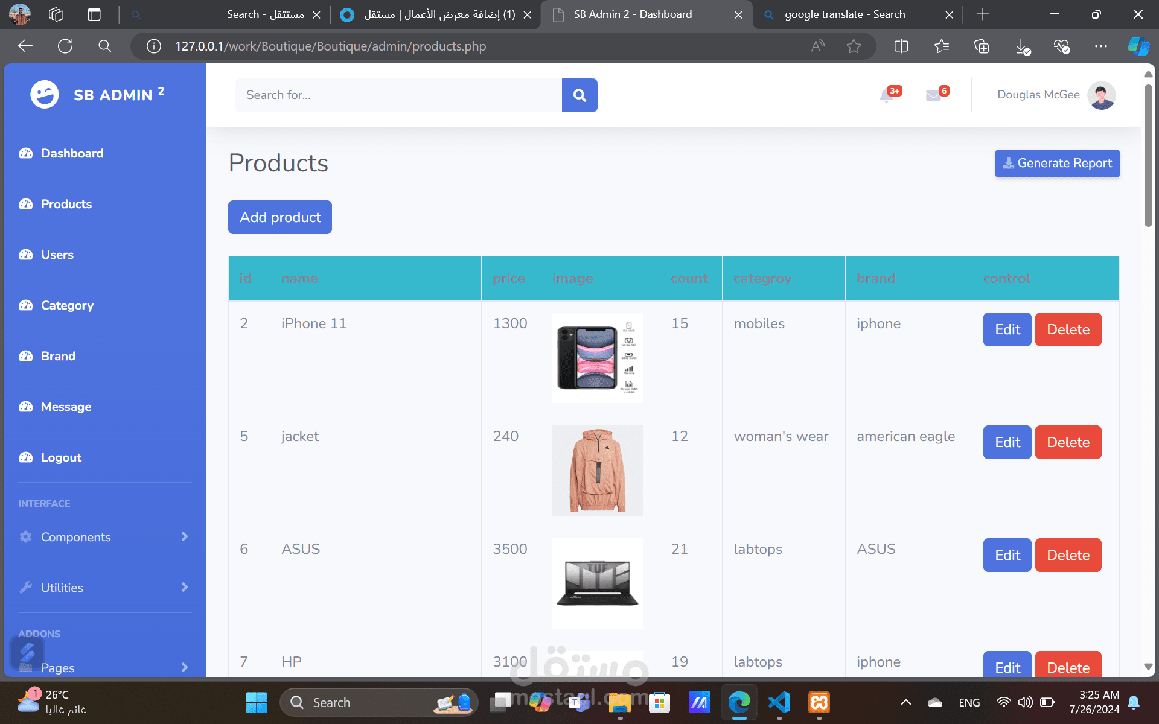Delete the iPhone 11 product
Image resolution: width=1159 pixels, height=724 pixels.
click(x=1068, y=329)
